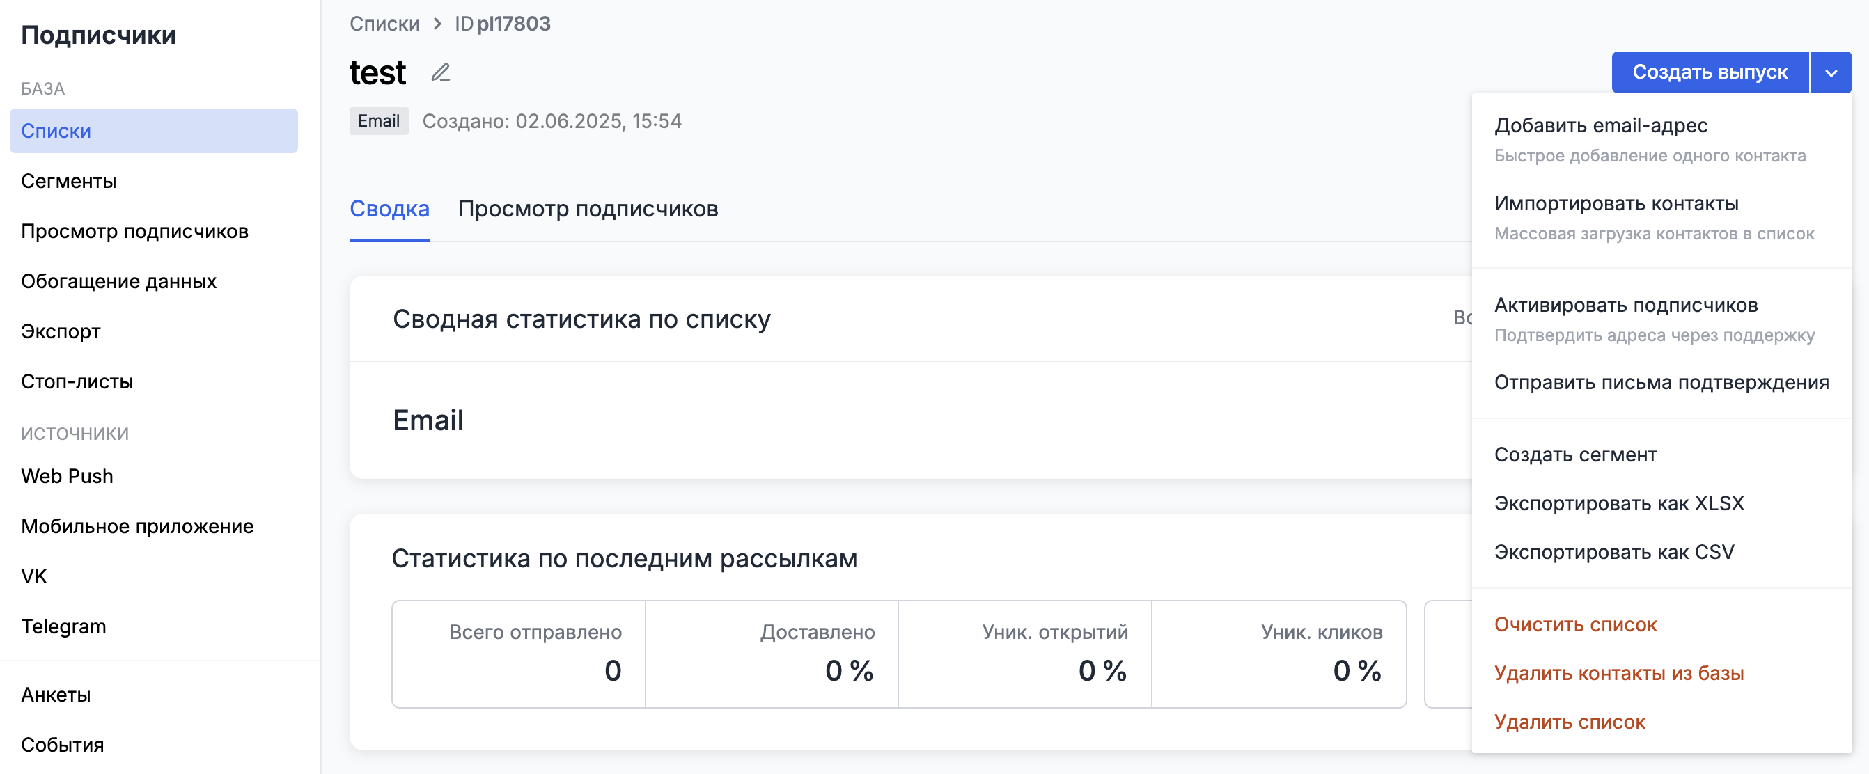1869x774 pixels.
Task: Open Telegram source in sidebar
Action: click(64, 626)
